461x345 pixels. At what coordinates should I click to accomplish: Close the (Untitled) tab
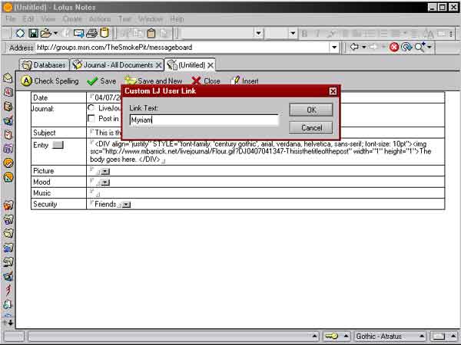tap(211, 65)
